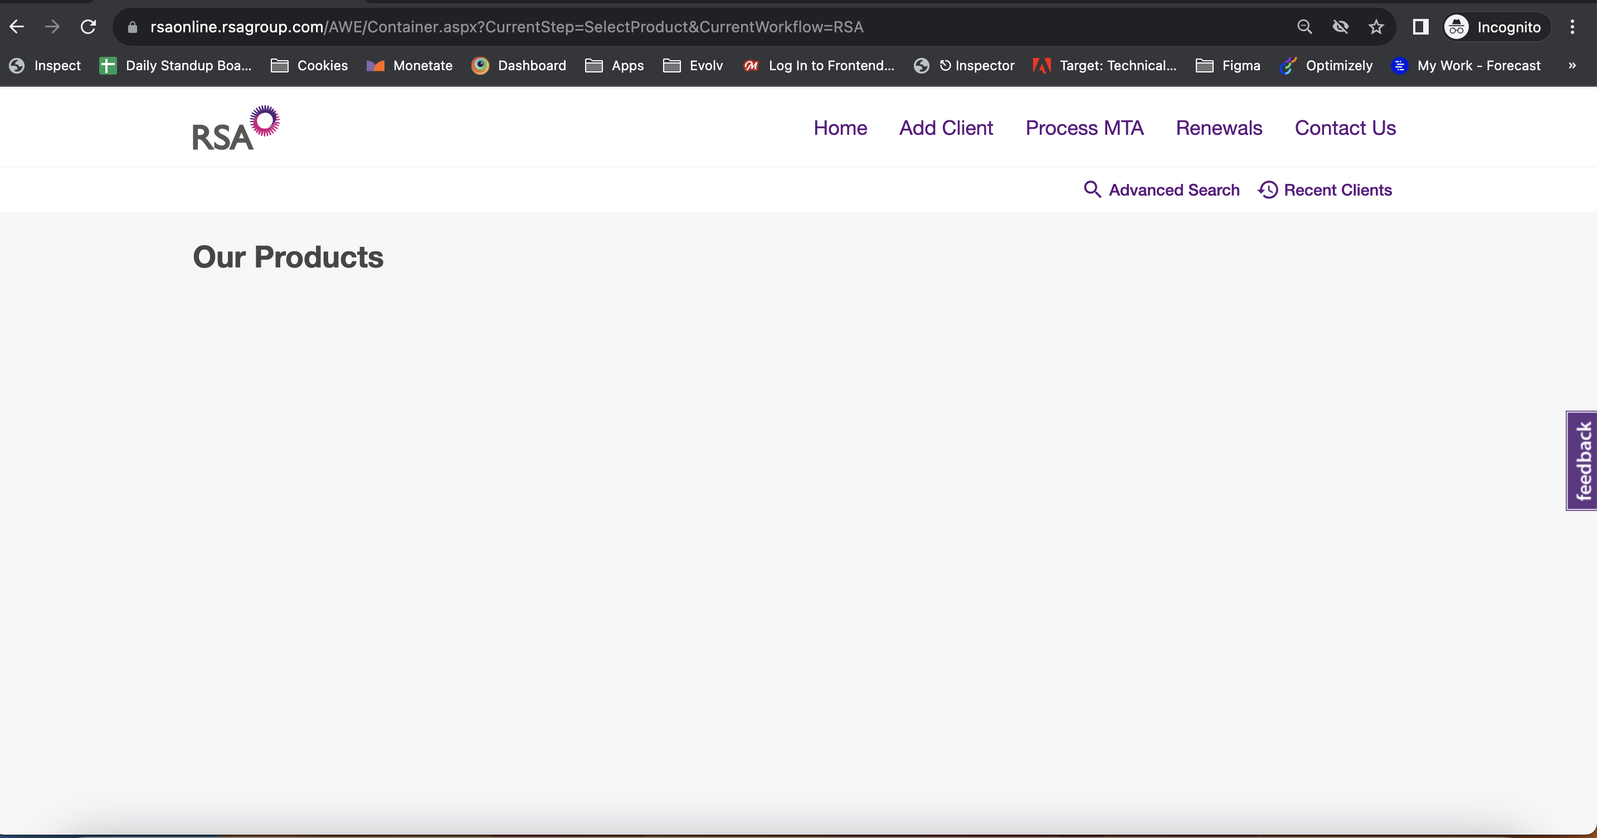Click the RSA logo
This screenshot has height=838, width=1597.
pyautogui.click(x=236, y=128)
